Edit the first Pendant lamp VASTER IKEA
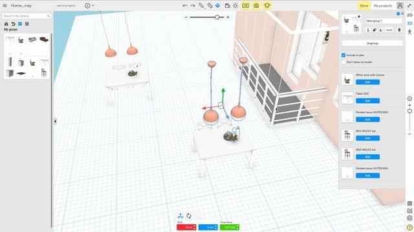414x232 pixels. click(367, 119)
